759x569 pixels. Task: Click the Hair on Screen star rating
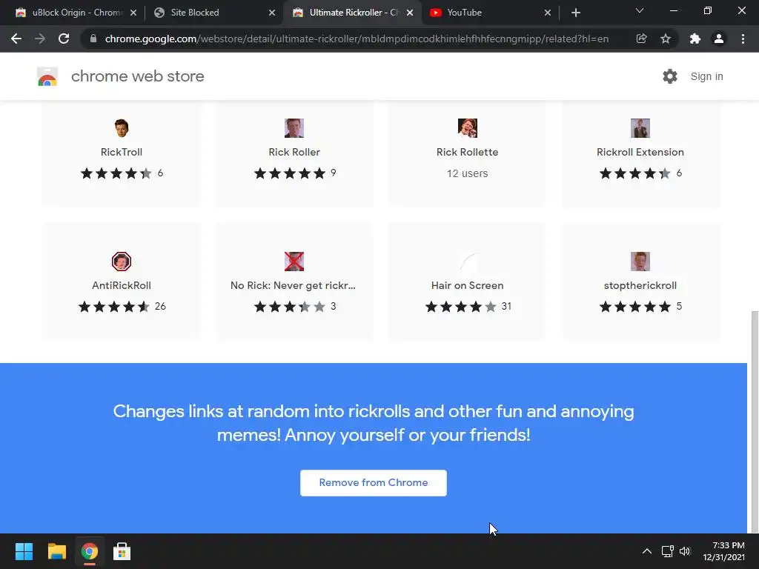[461, 306]
